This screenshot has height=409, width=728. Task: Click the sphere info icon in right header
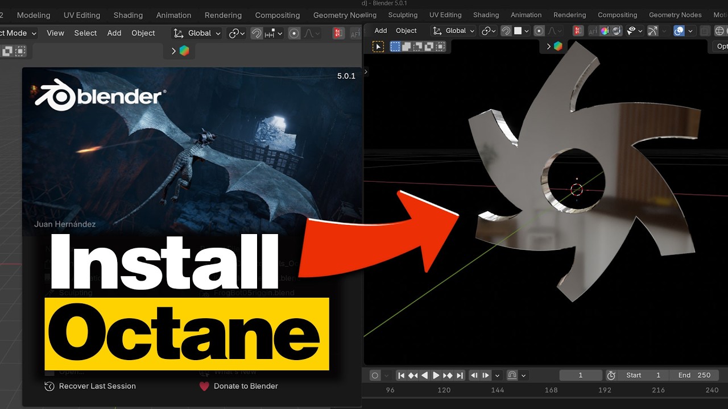pyautogui.click(x=617, y=31)
